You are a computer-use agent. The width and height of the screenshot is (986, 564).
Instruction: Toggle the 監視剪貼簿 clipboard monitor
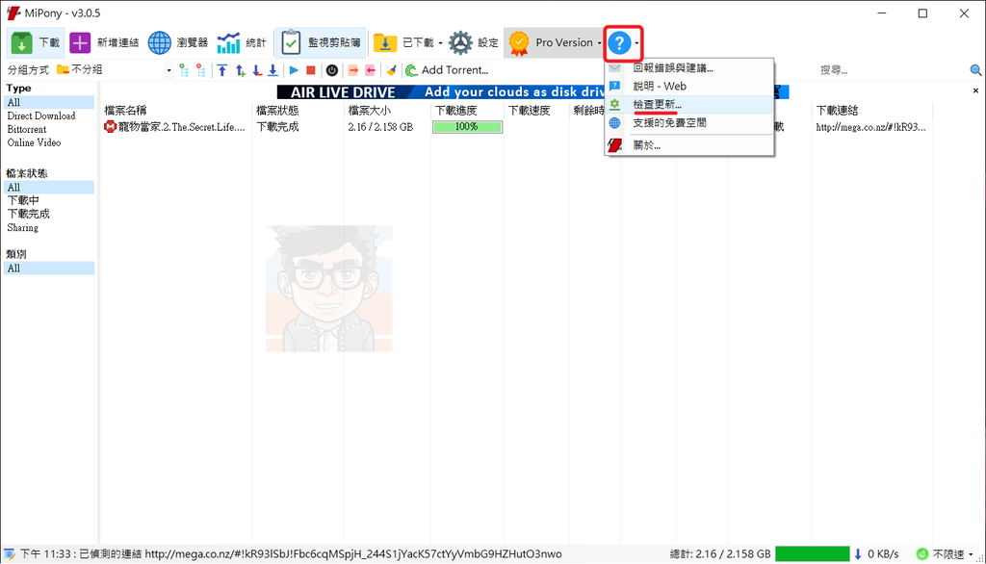coord(321,42)
